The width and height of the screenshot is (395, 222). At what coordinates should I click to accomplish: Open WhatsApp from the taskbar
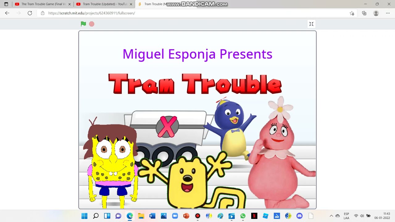(x=243, y=216)
